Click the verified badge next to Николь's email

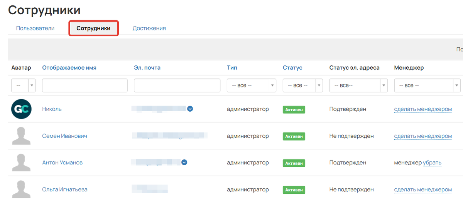tap(190, 109)
